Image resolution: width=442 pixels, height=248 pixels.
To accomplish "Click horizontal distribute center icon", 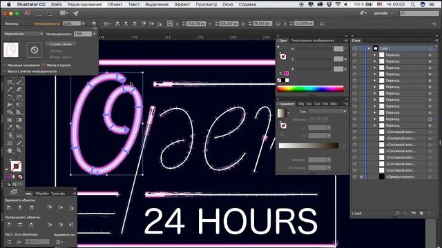I will (x=61, y=225).
